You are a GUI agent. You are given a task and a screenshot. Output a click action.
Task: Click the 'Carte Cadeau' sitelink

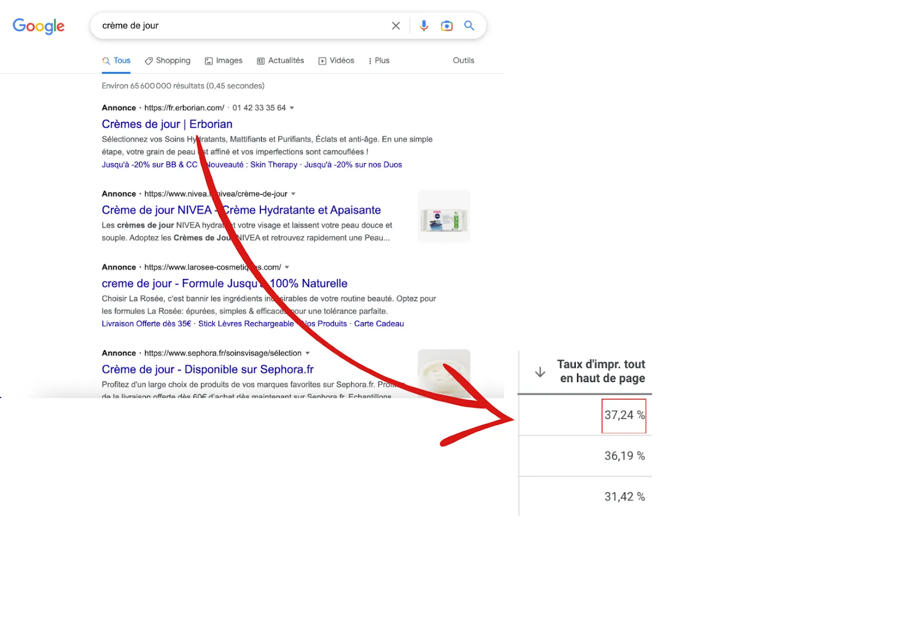(x=379, y=324)
